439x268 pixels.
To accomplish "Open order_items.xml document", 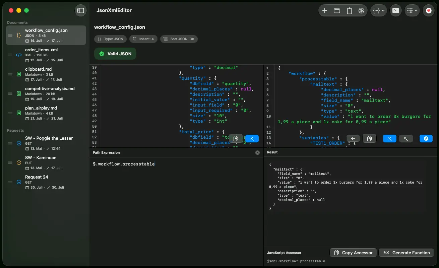I will point(46,55).
